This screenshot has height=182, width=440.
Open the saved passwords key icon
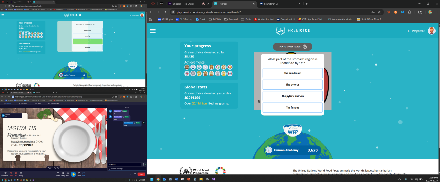[x=373, y=12]
